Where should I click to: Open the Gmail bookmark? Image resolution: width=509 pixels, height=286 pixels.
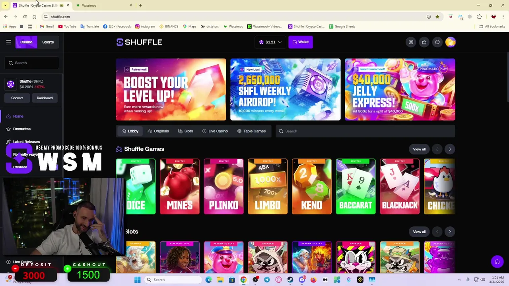pos(47,27)
